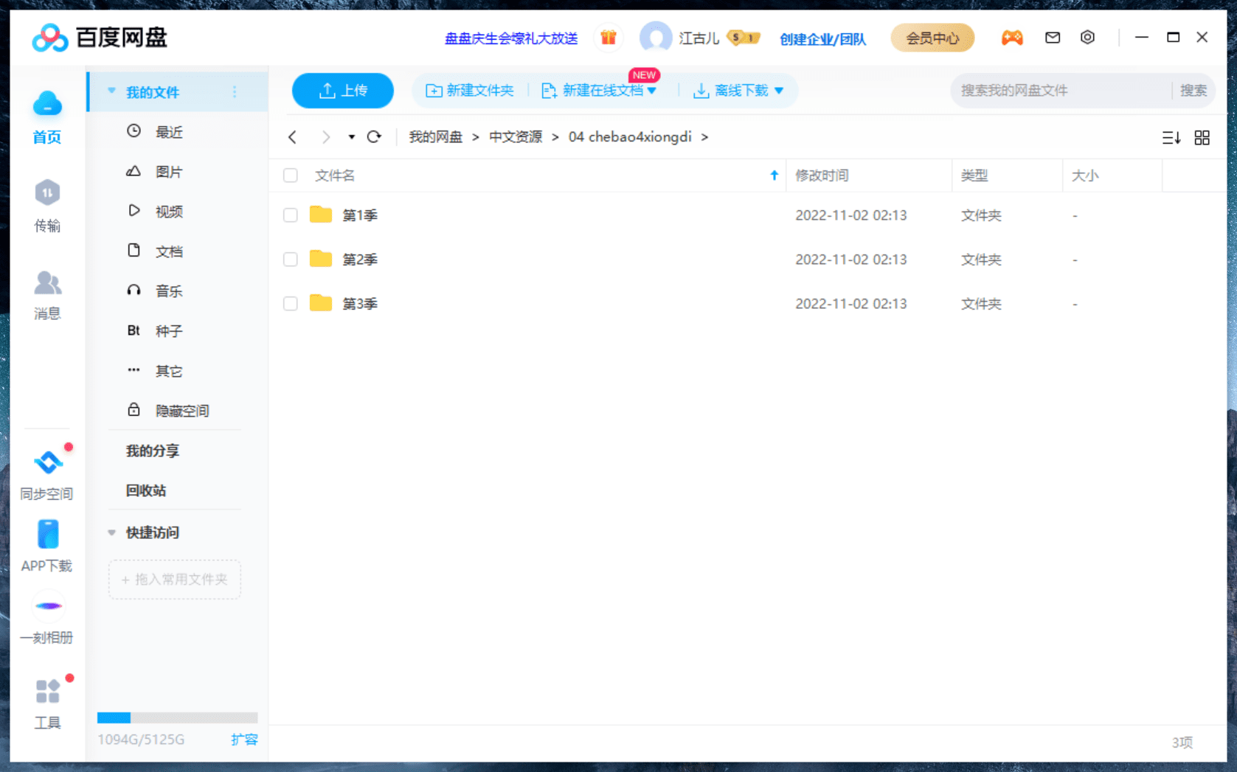Click the 拖入常用文件夹 drop area
Screen dimensions: 1237x772
(175, 580)
